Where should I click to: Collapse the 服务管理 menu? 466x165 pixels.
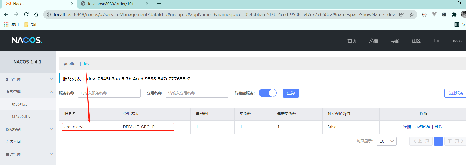[x=28, y=92]
